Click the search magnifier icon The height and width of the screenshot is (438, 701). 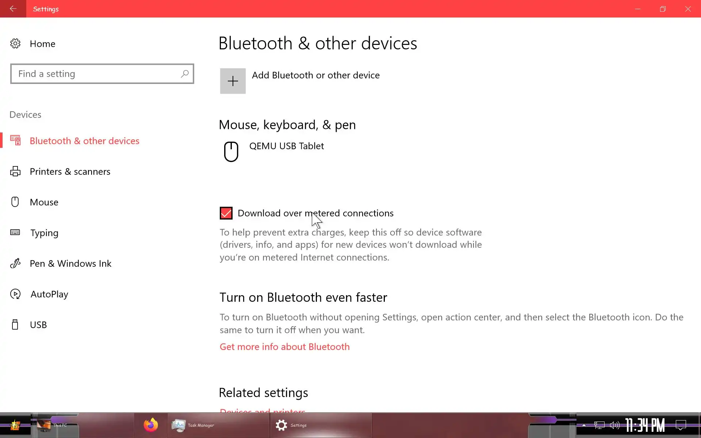(185, 74)
